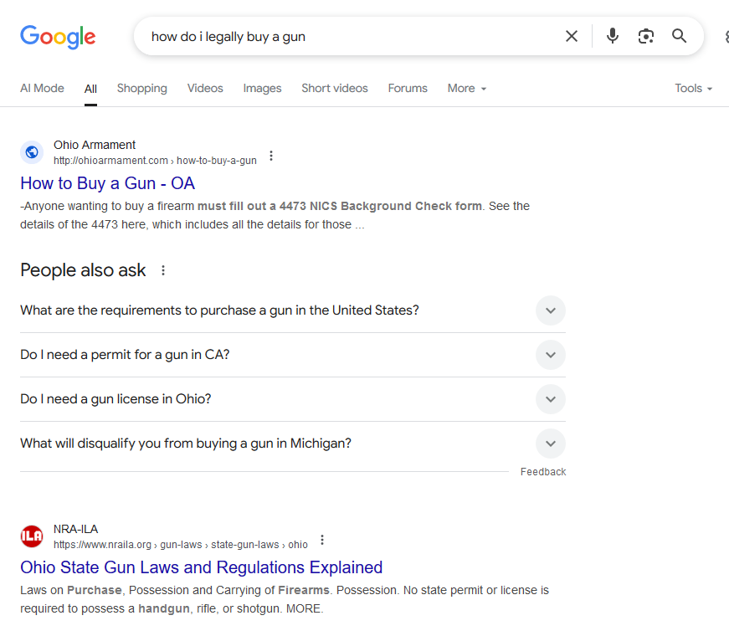
Task: Click snippet 'No state permit or license'
Action: (470, 590)
